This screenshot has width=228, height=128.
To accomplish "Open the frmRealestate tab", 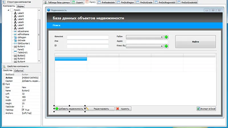I will tap(106, 2).
